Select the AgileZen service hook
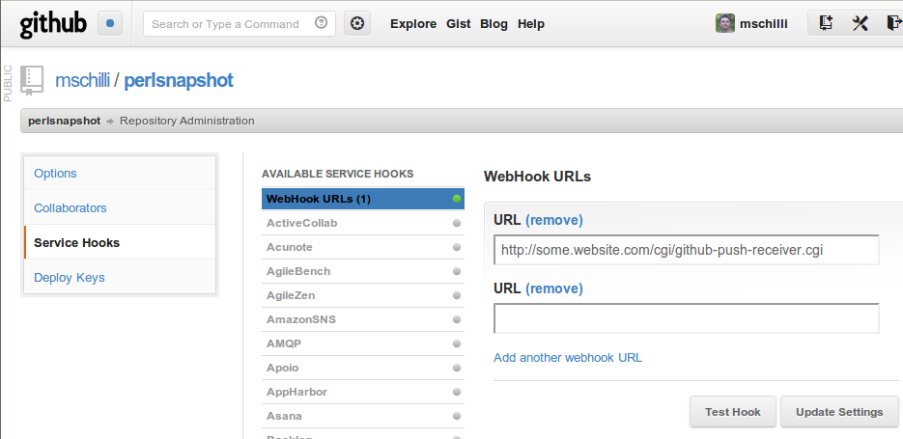 (x=363, y=296)
